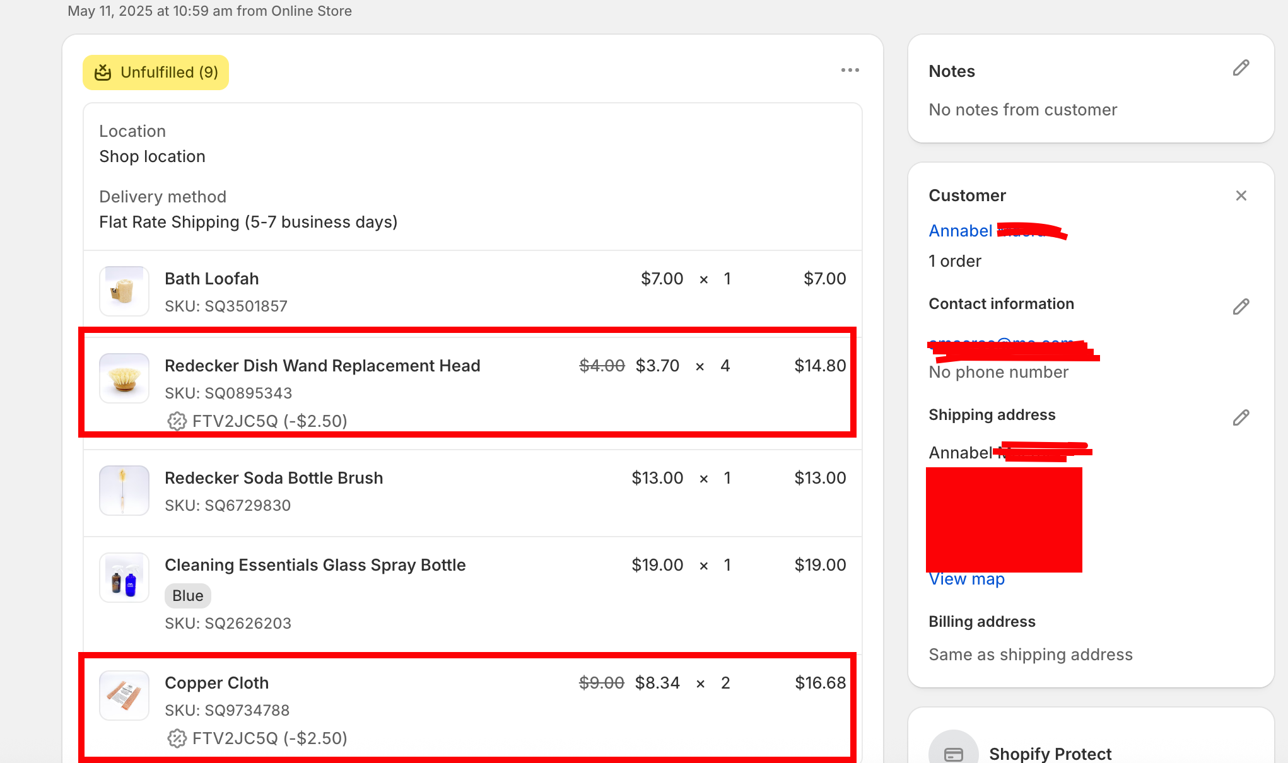Open Bath Loofah product thumbnail

click(x=124, y=291)
